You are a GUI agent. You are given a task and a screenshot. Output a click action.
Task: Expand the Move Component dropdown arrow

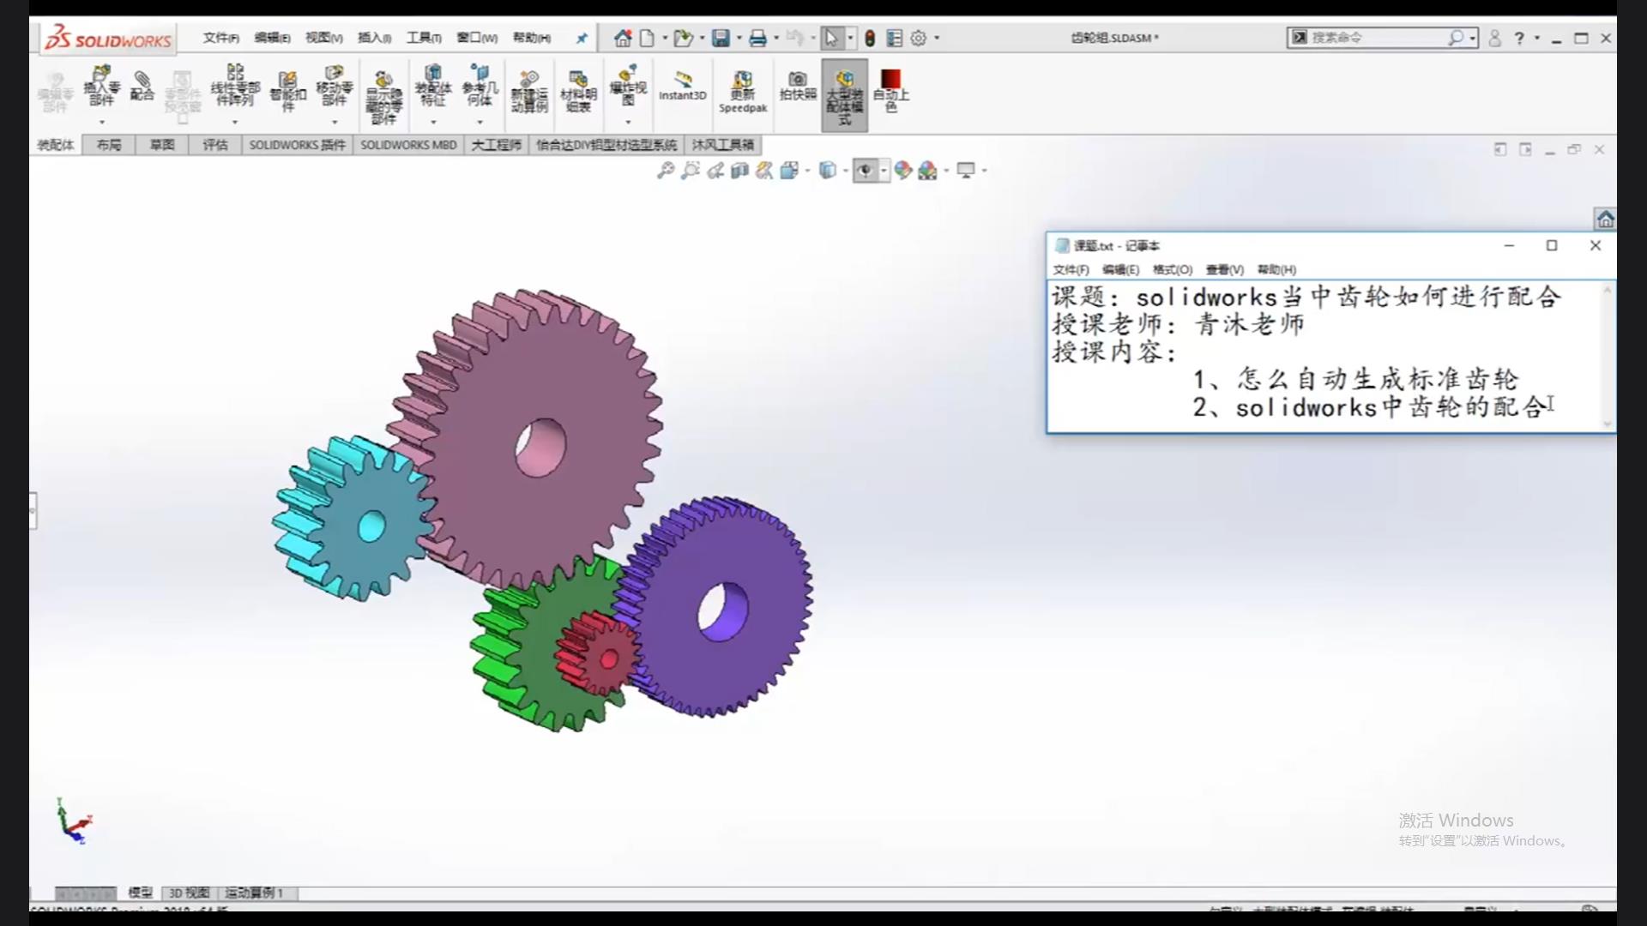(x=334, y=122)
